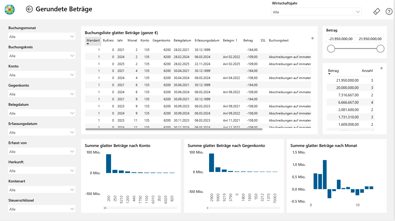Click the Belegdatum cell 28.02.2025
The height and width of the screenshot is (221, 395).
[181, 64]
